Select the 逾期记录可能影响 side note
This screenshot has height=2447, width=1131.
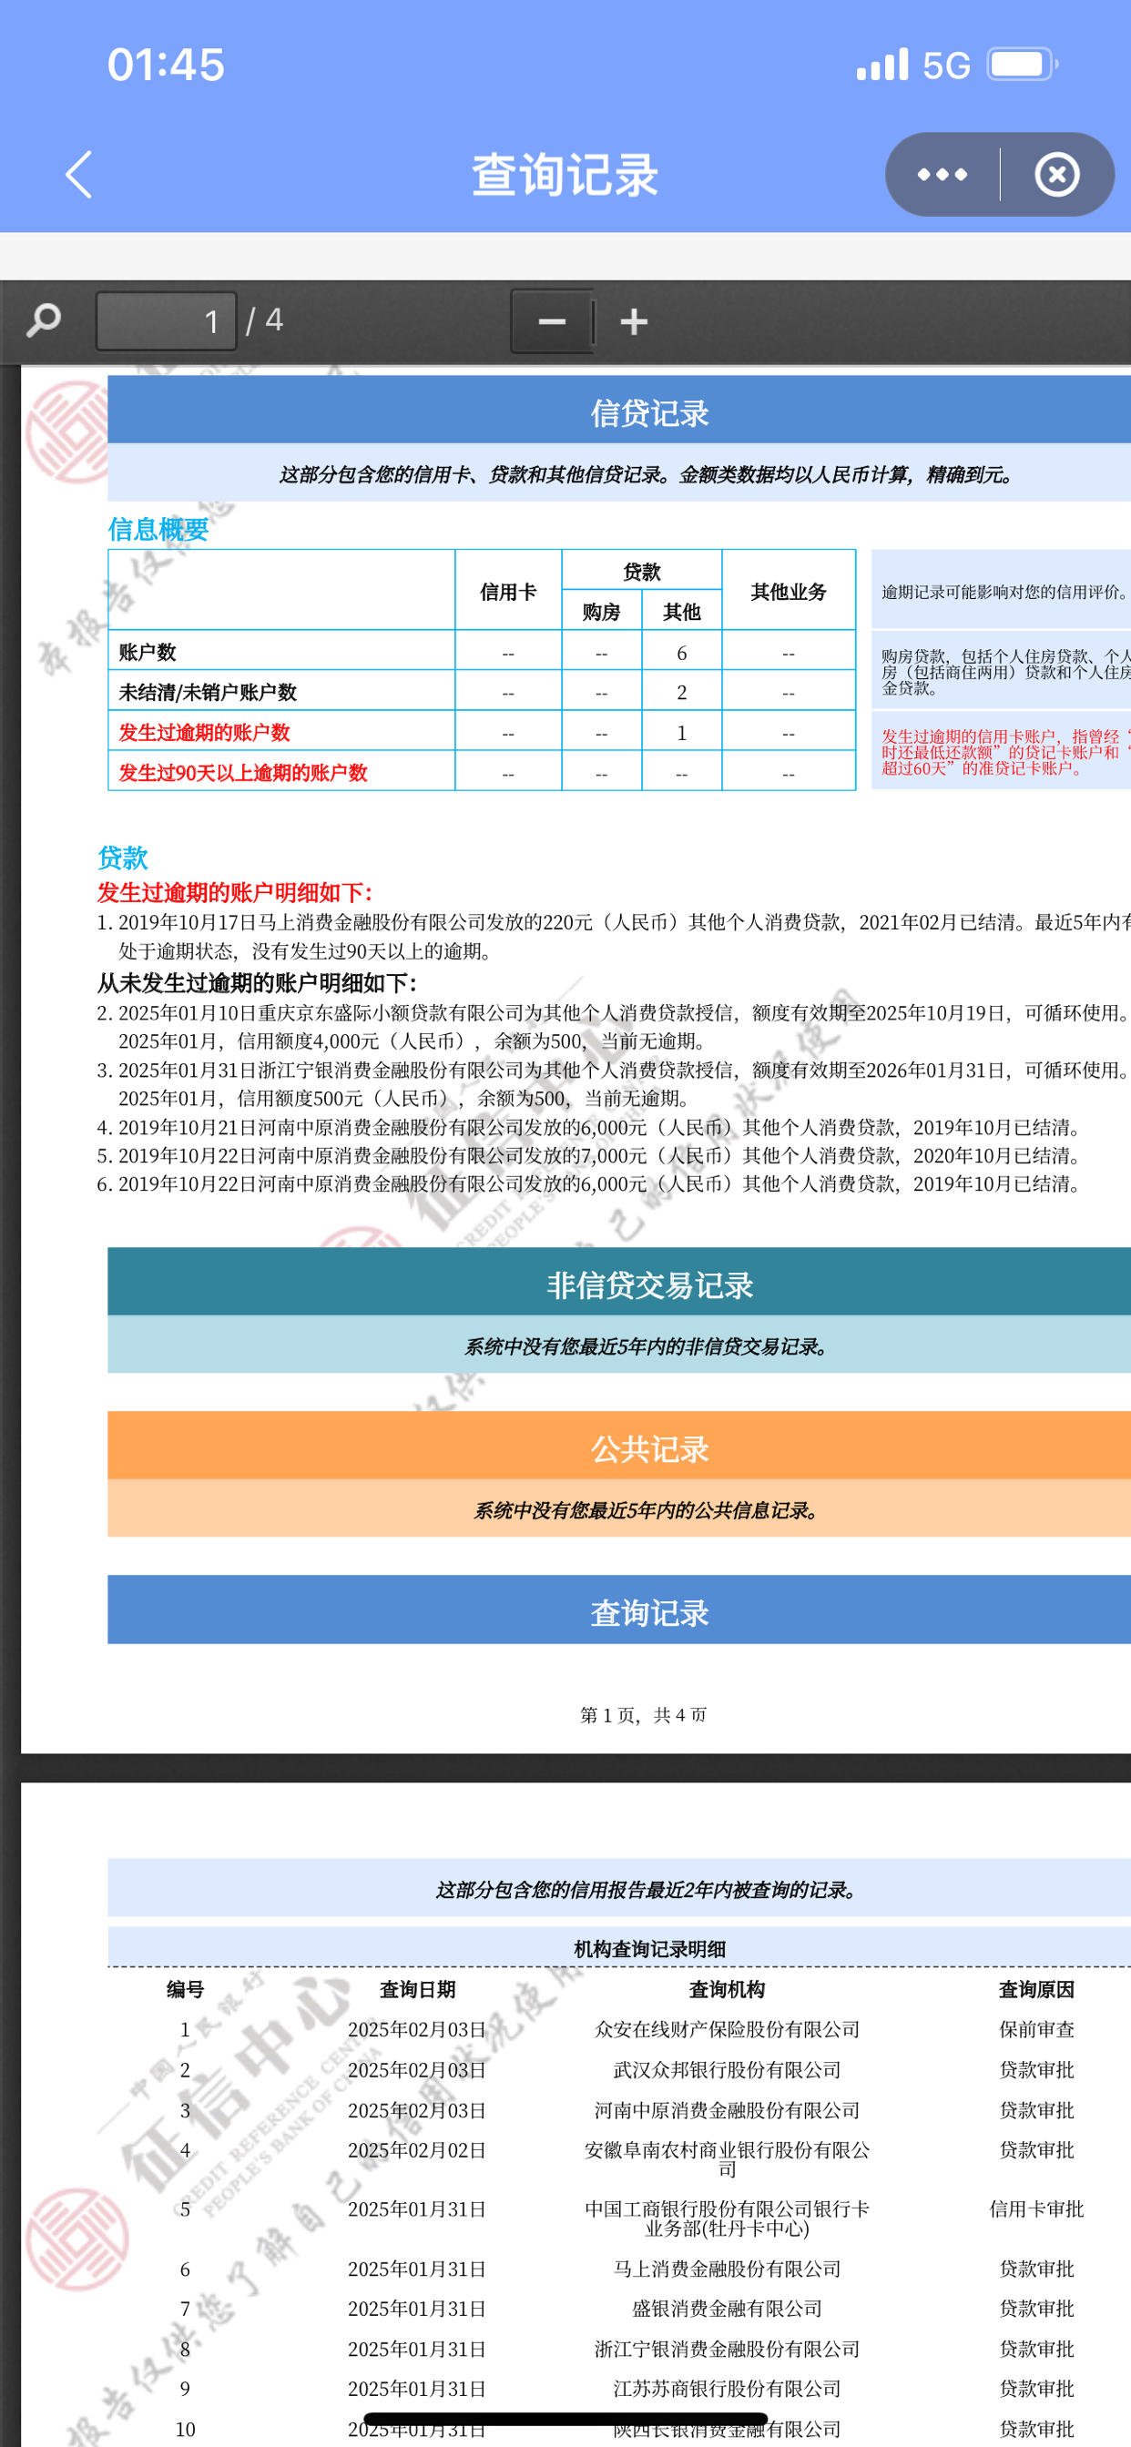(1004, 592)
